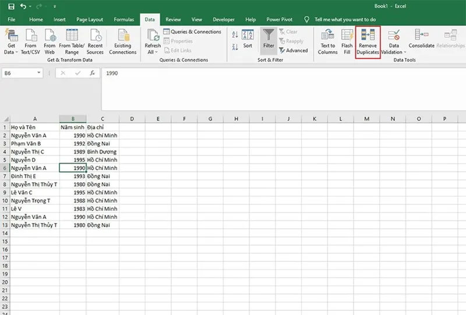466x315 pixels.
Task: Open the Get Data menu
Action: [x=11, y=41]
